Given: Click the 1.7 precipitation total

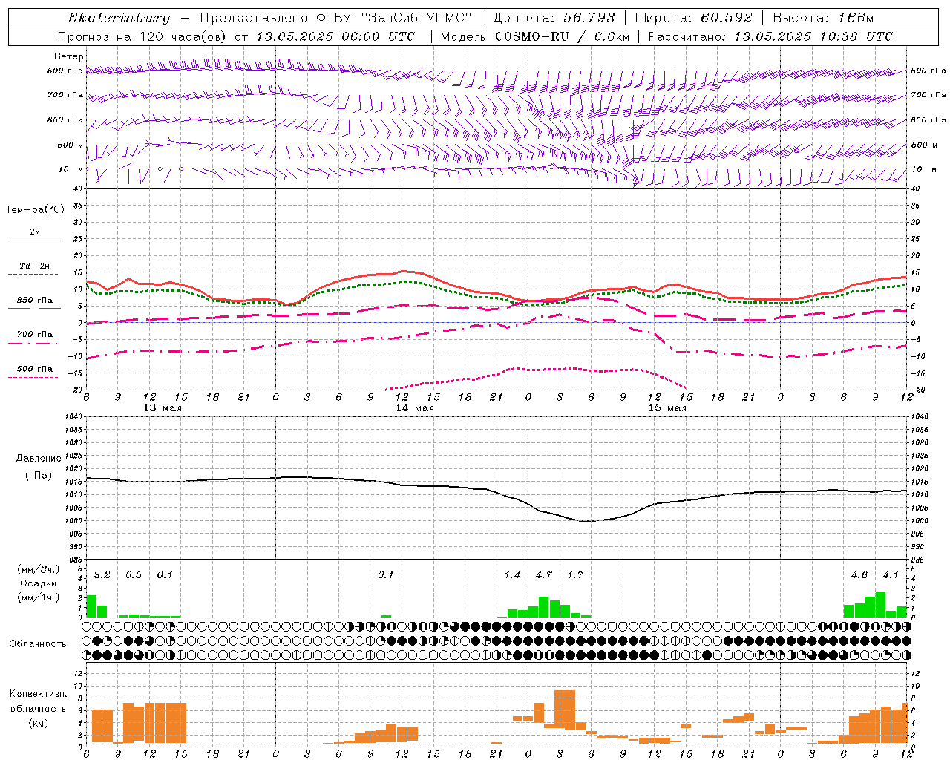Looking at the screenshot, I should coord(575,575).
